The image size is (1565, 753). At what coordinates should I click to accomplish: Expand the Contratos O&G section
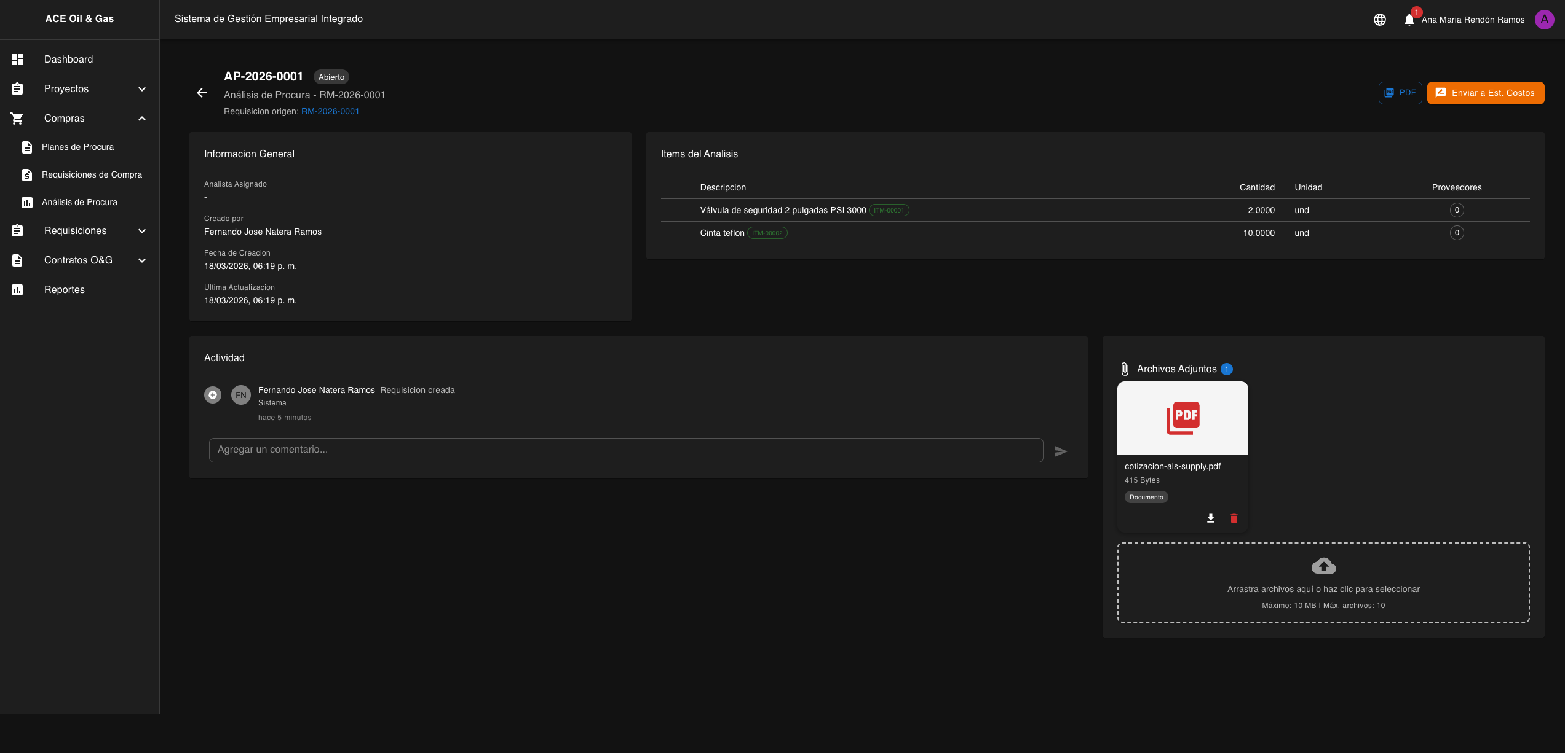click(142, 260)
